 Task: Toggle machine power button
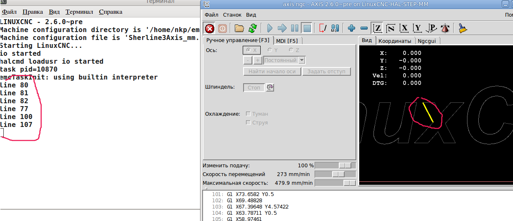222,28
